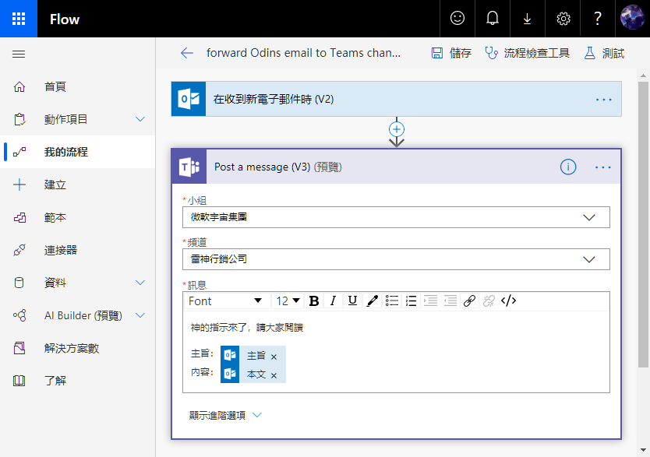Expand 顯示進階選項 advanced options
This screenshot has height=457, width=650.
click(226, 416)
